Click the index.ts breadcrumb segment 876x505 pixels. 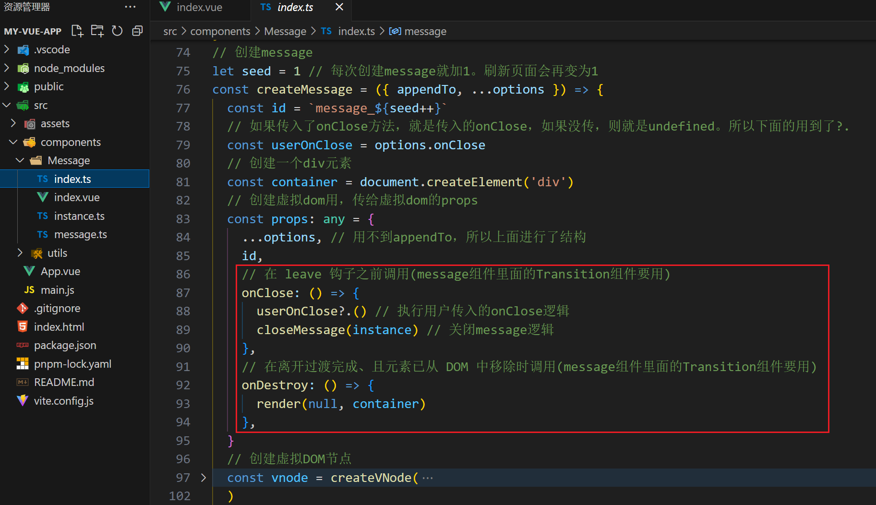click(357, 31)
